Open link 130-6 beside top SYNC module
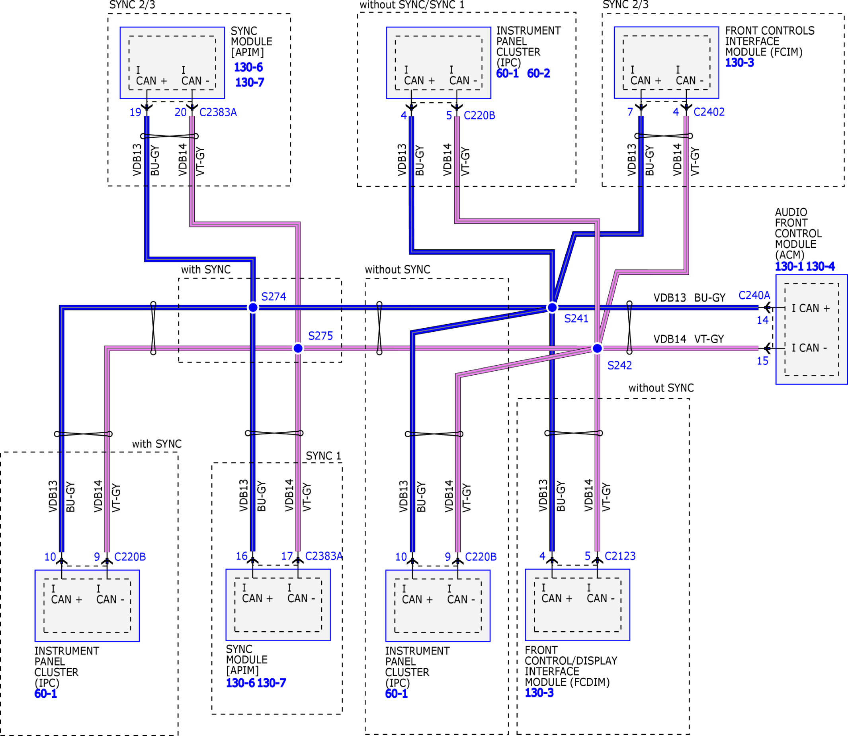 (x=248, y=67)
